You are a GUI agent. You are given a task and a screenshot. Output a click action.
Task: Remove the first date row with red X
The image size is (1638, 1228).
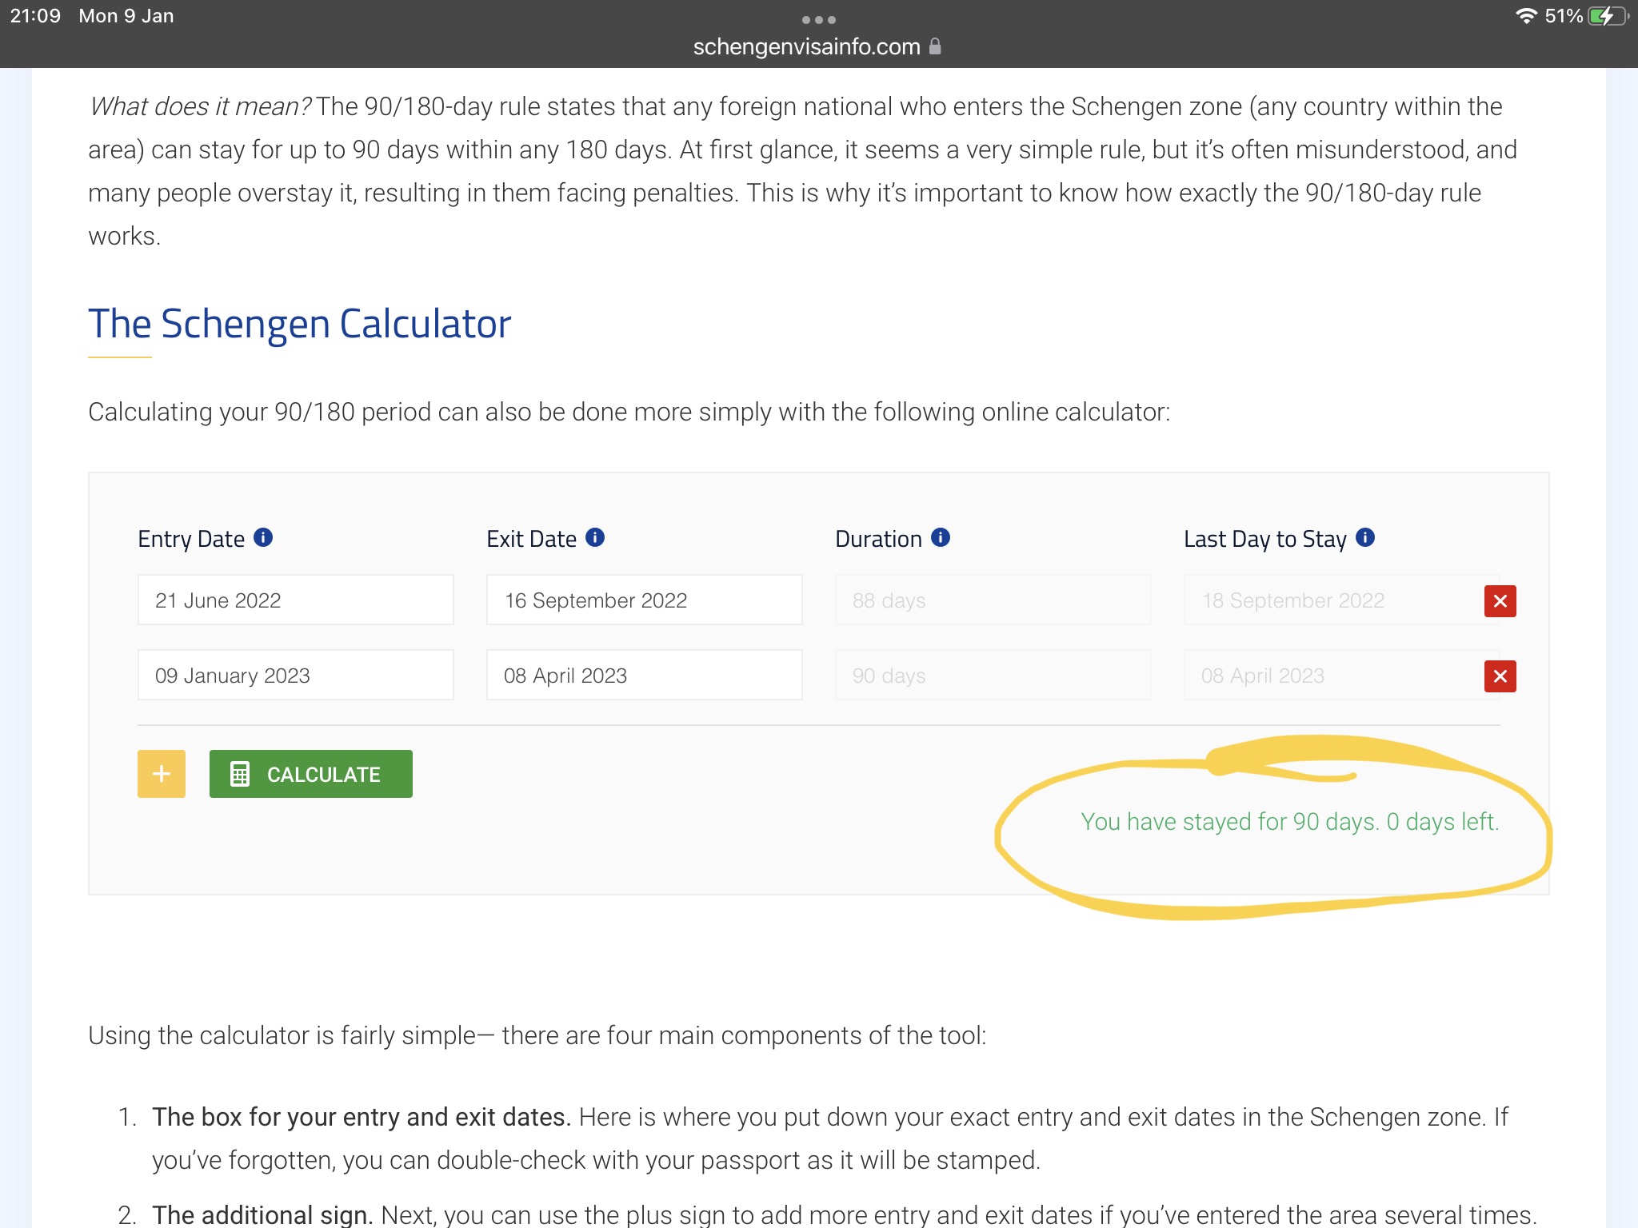pos(1500,601)
